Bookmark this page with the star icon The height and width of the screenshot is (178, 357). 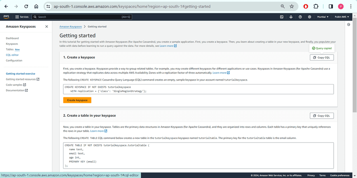click(x=292, y=6)
